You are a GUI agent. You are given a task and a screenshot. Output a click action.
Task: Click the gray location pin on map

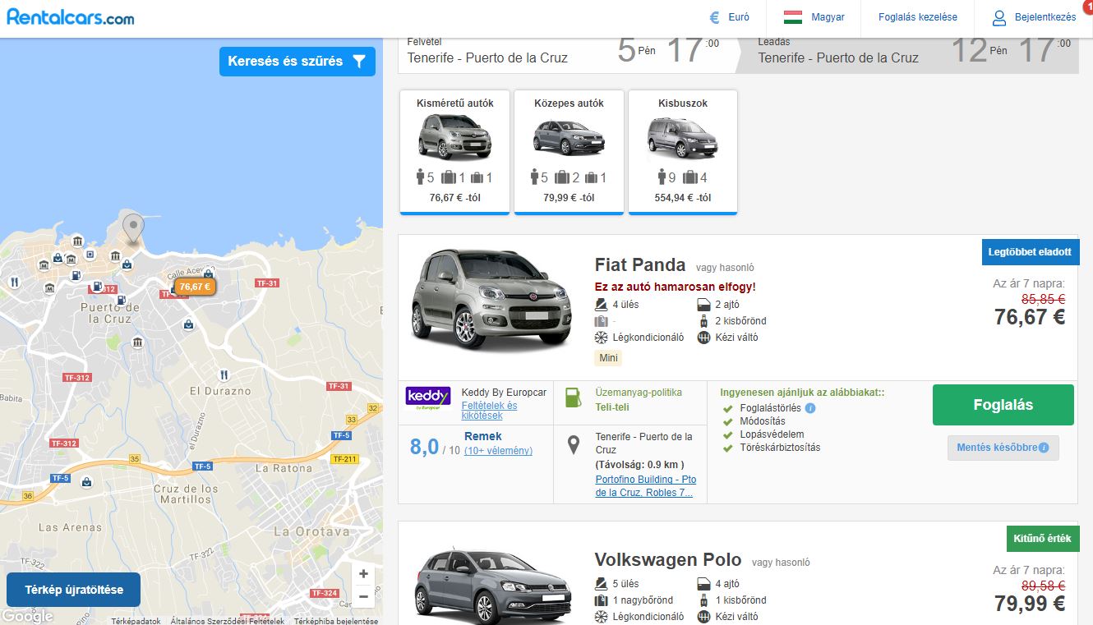[x=132, y=226]
